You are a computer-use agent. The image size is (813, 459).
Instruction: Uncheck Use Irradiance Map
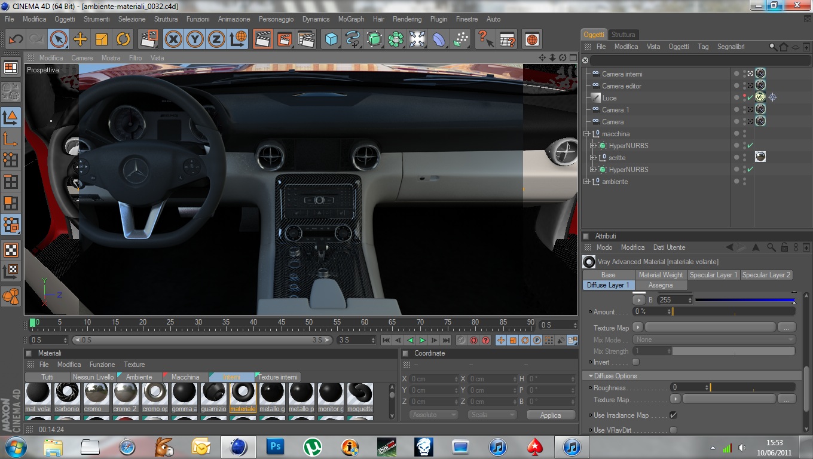click(x=674, y=415)
